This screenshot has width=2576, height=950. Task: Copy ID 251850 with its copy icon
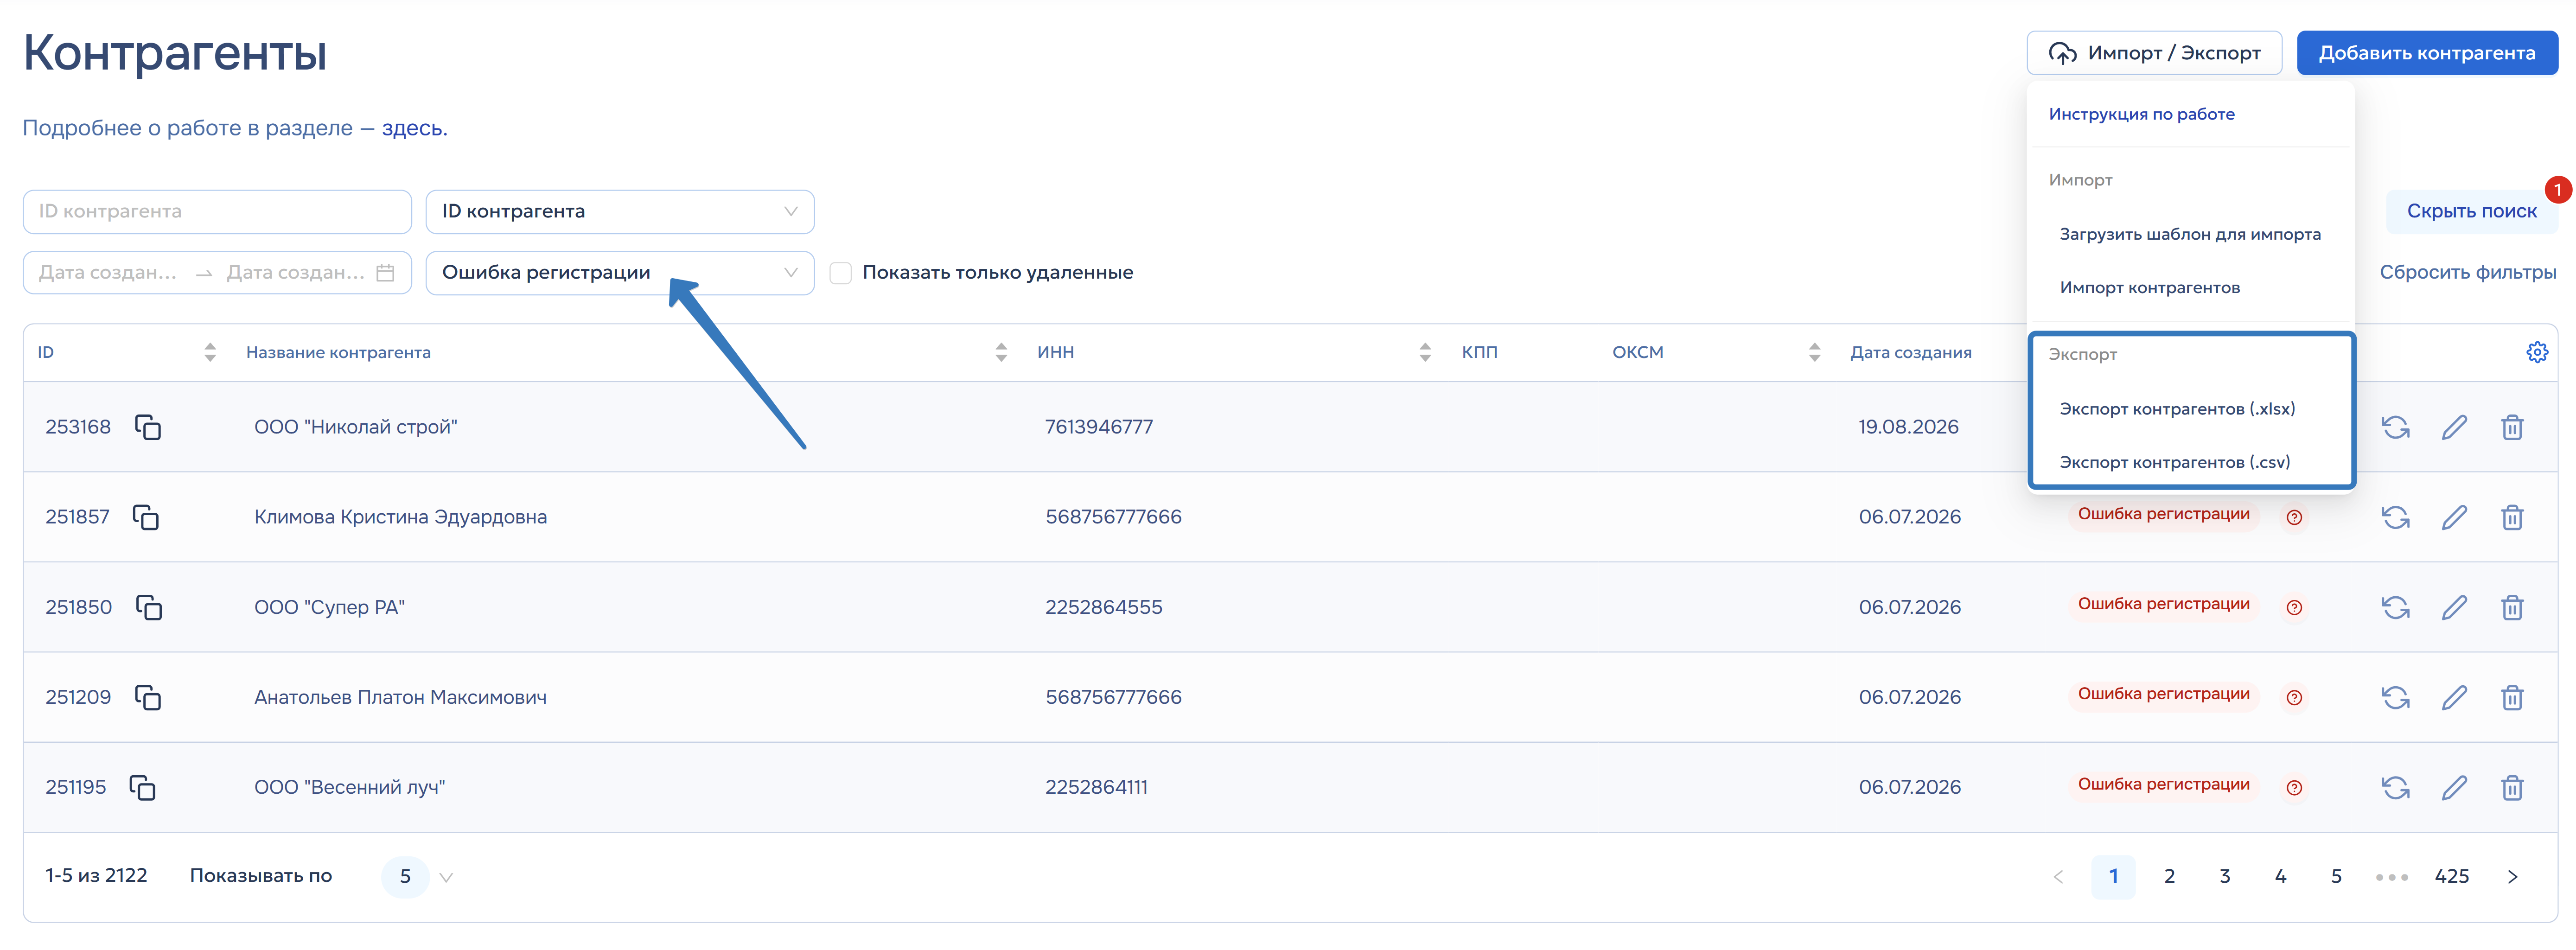click(149, 607)
